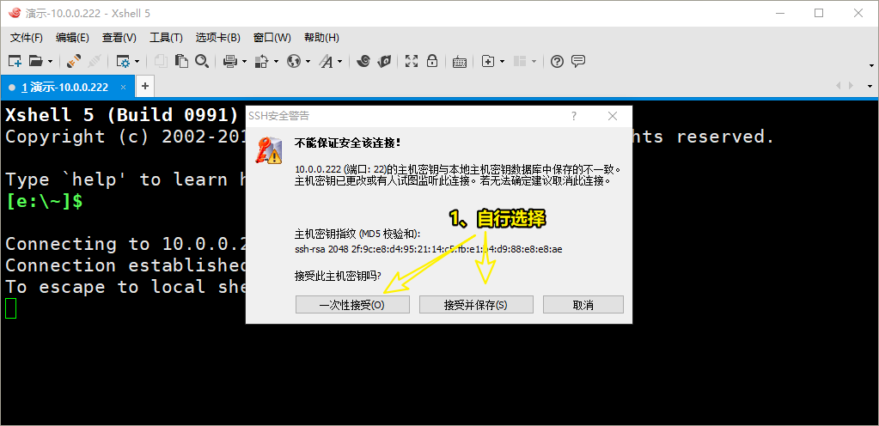Click the key and warning icon in the dialog
879x426 pixels.
click(269, 149)
